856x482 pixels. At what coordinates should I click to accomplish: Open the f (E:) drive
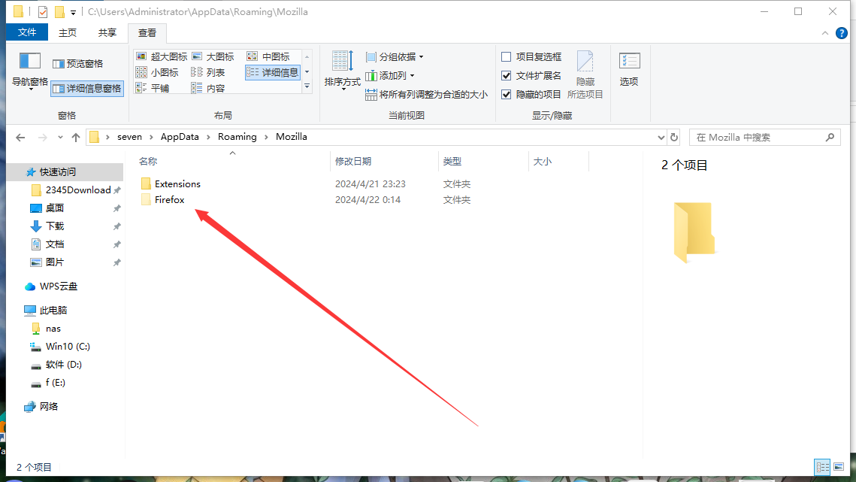tap(55, 383)
